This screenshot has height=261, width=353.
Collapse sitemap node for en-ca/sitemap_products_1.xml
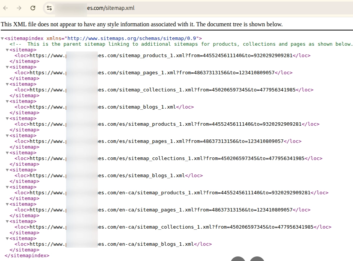pos(7,187)
